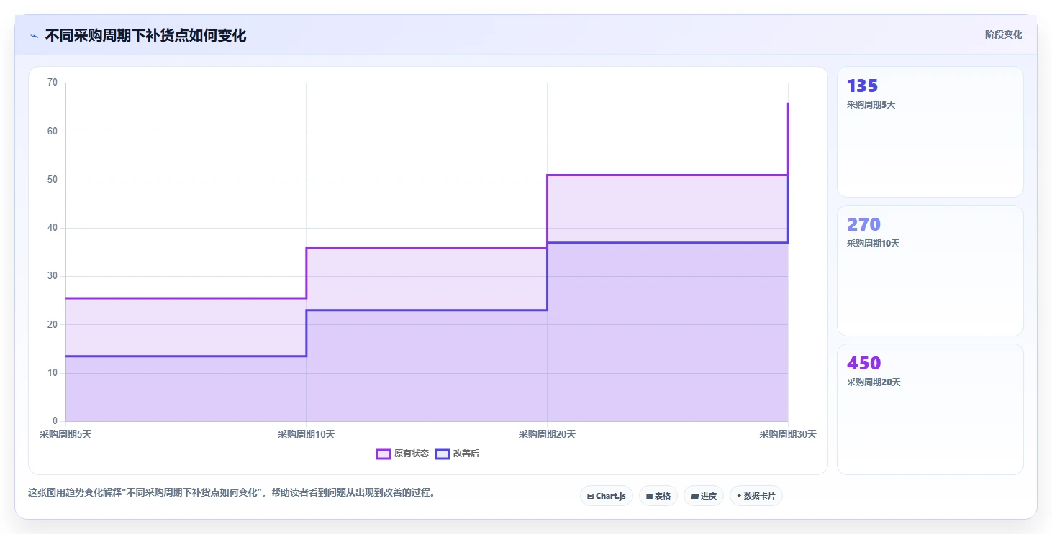
Task: Click the lightning icon beside the chart title
Action: [x=34, y=36]
